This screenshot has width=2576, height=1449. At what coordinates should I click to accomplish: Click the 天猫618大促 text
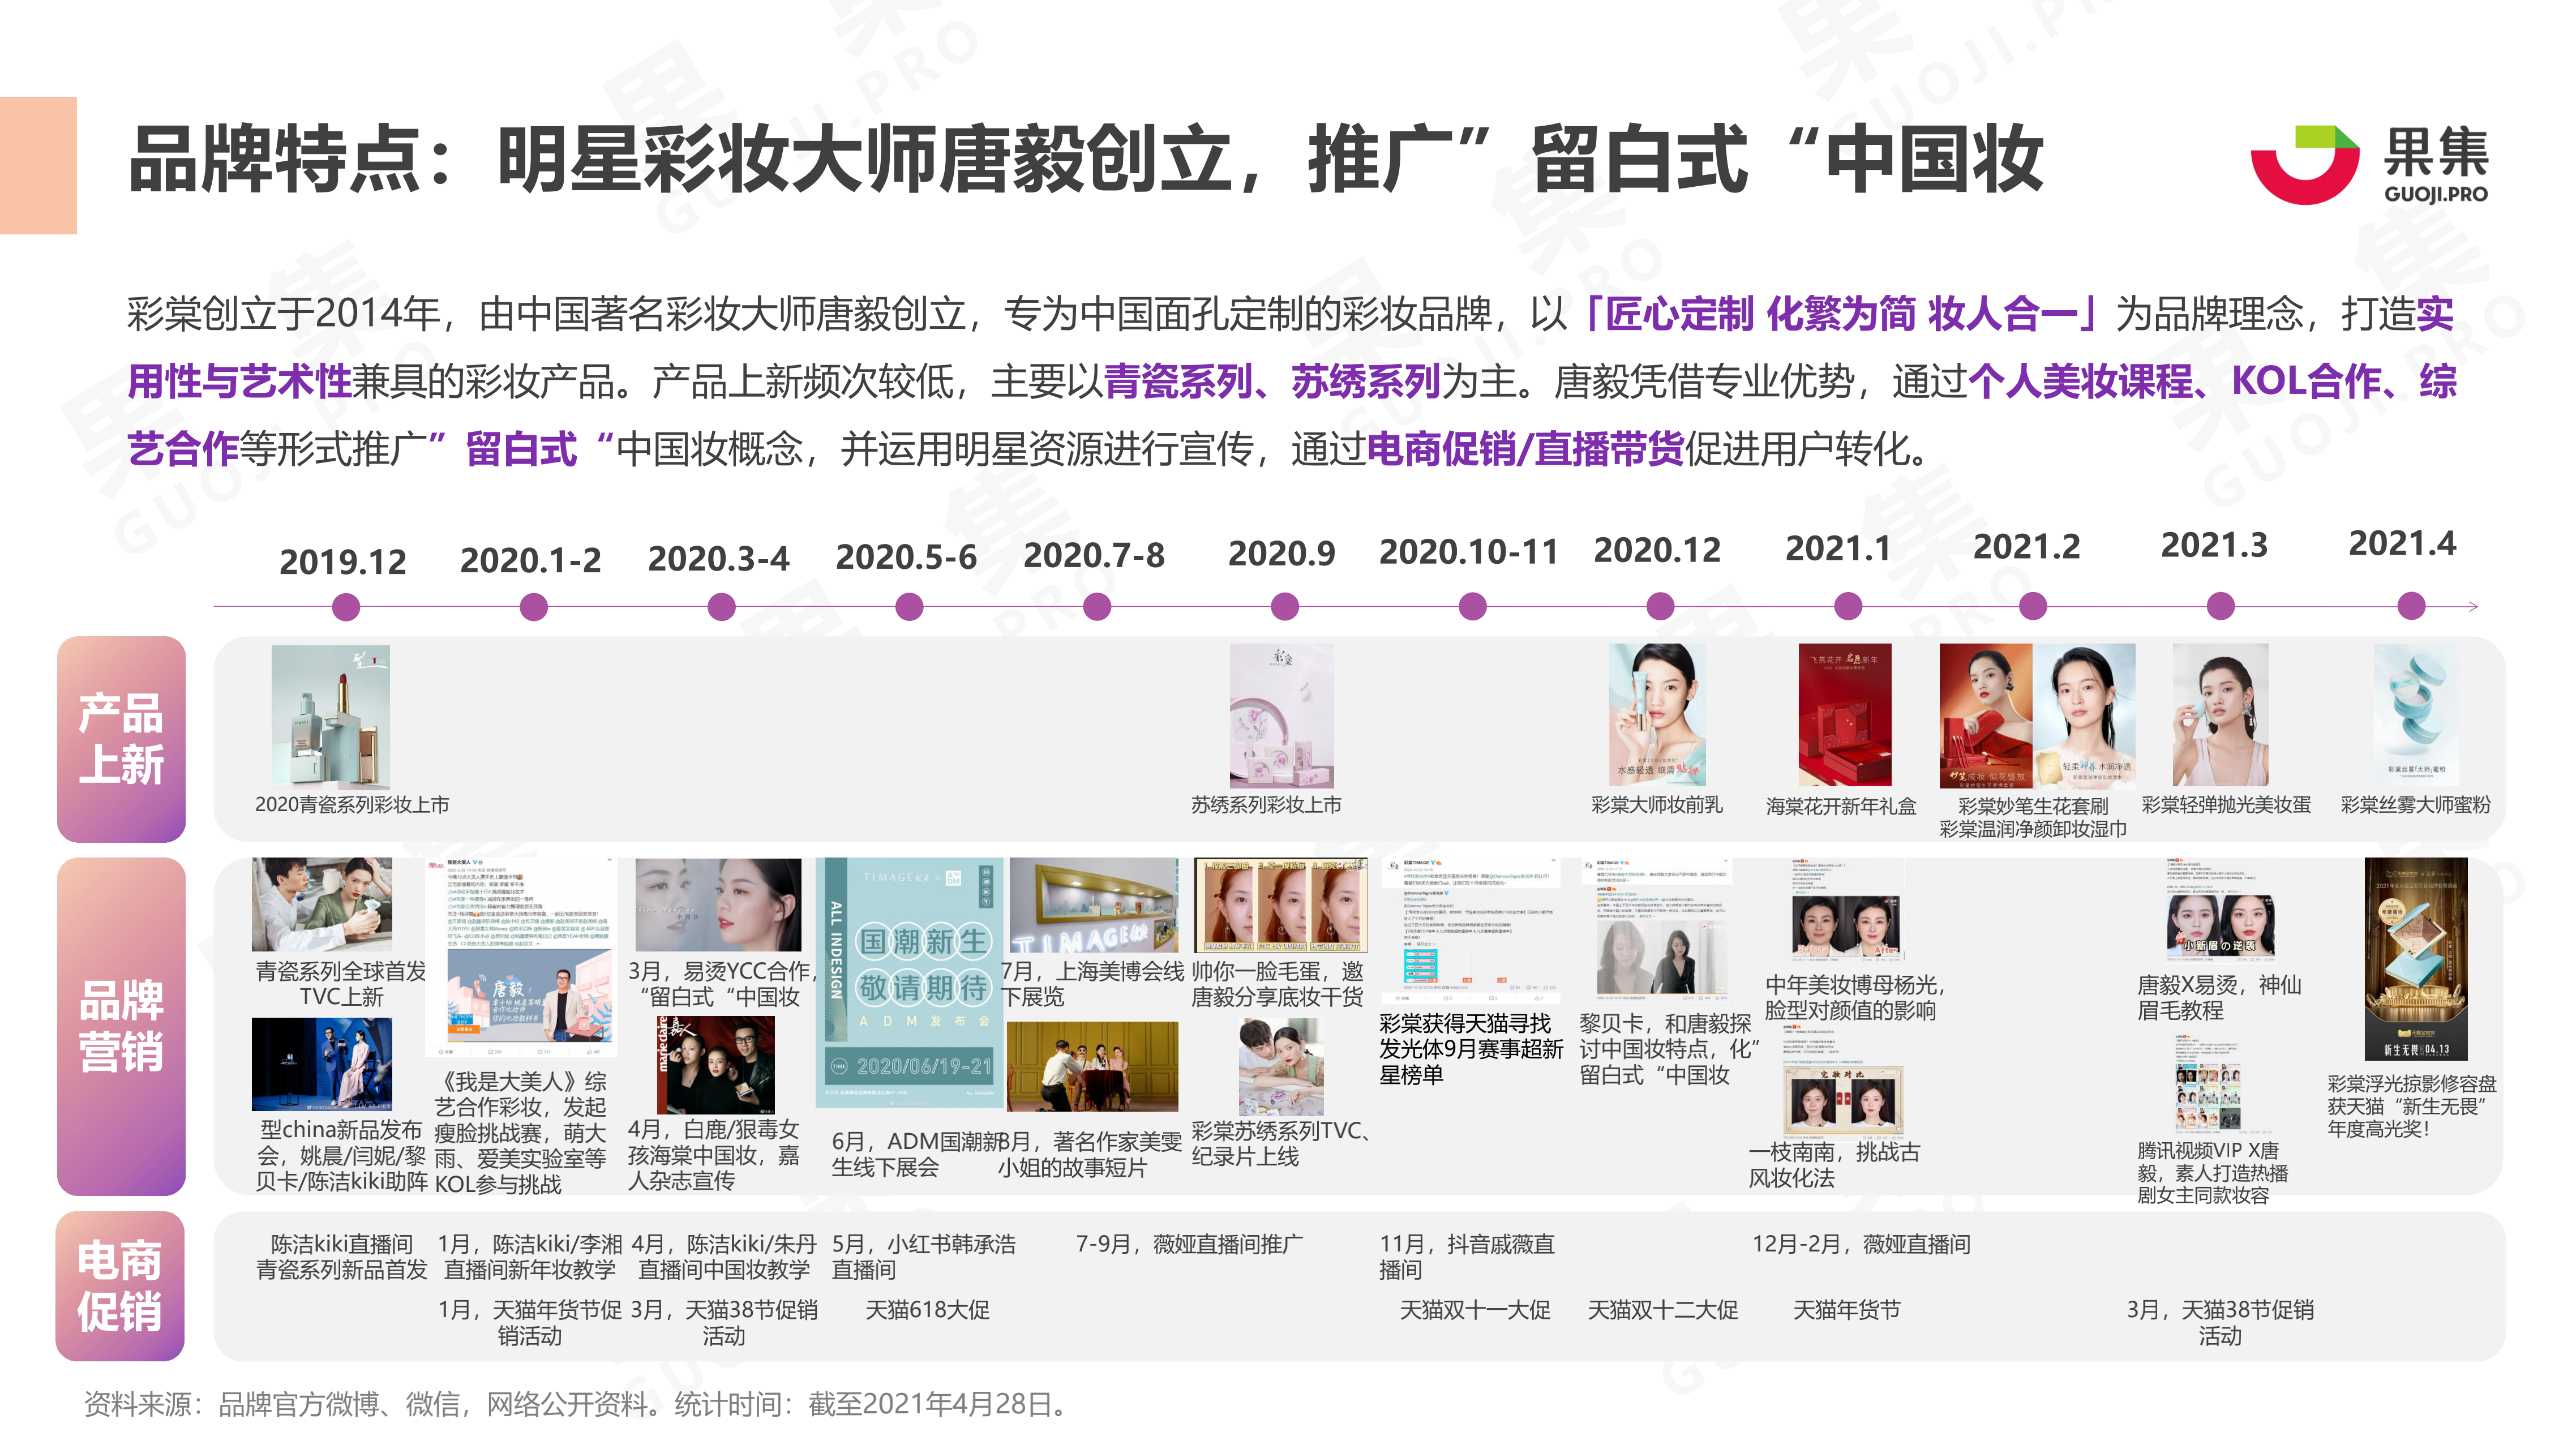pyautogui.click(x=927, y=1309)
